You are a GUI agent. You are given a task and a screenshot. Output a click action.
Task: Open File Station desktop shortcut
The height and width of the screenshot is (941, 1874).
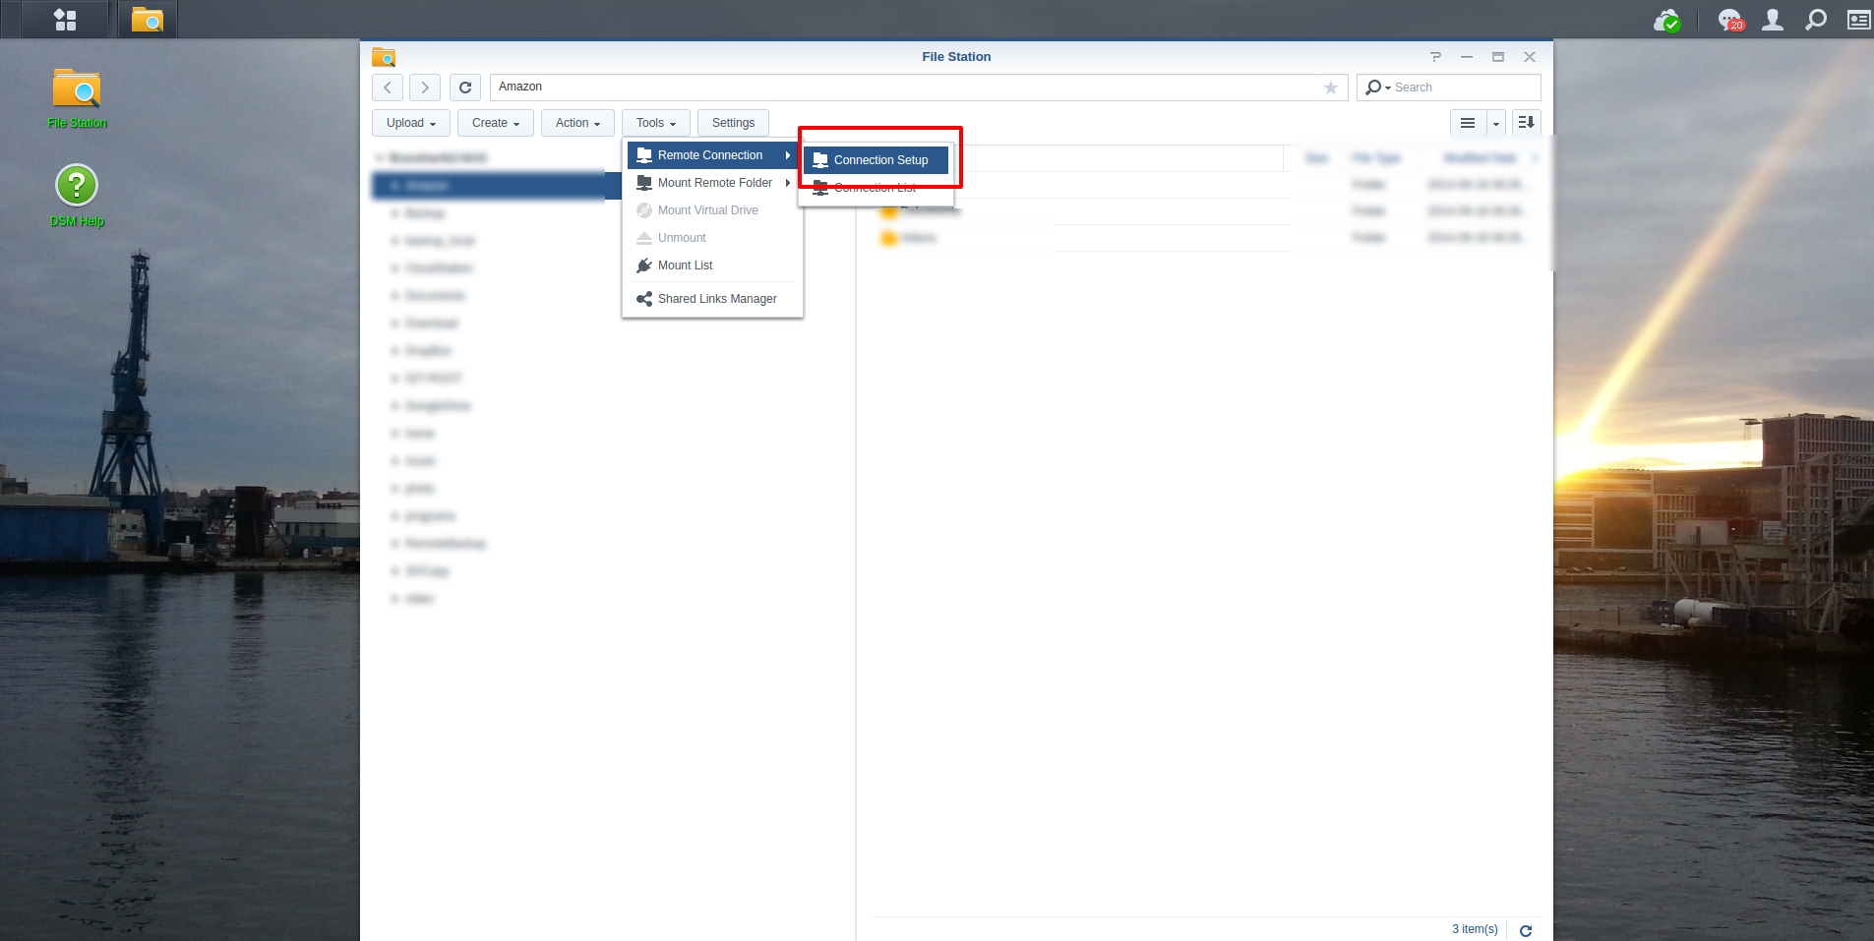point(77,98)
